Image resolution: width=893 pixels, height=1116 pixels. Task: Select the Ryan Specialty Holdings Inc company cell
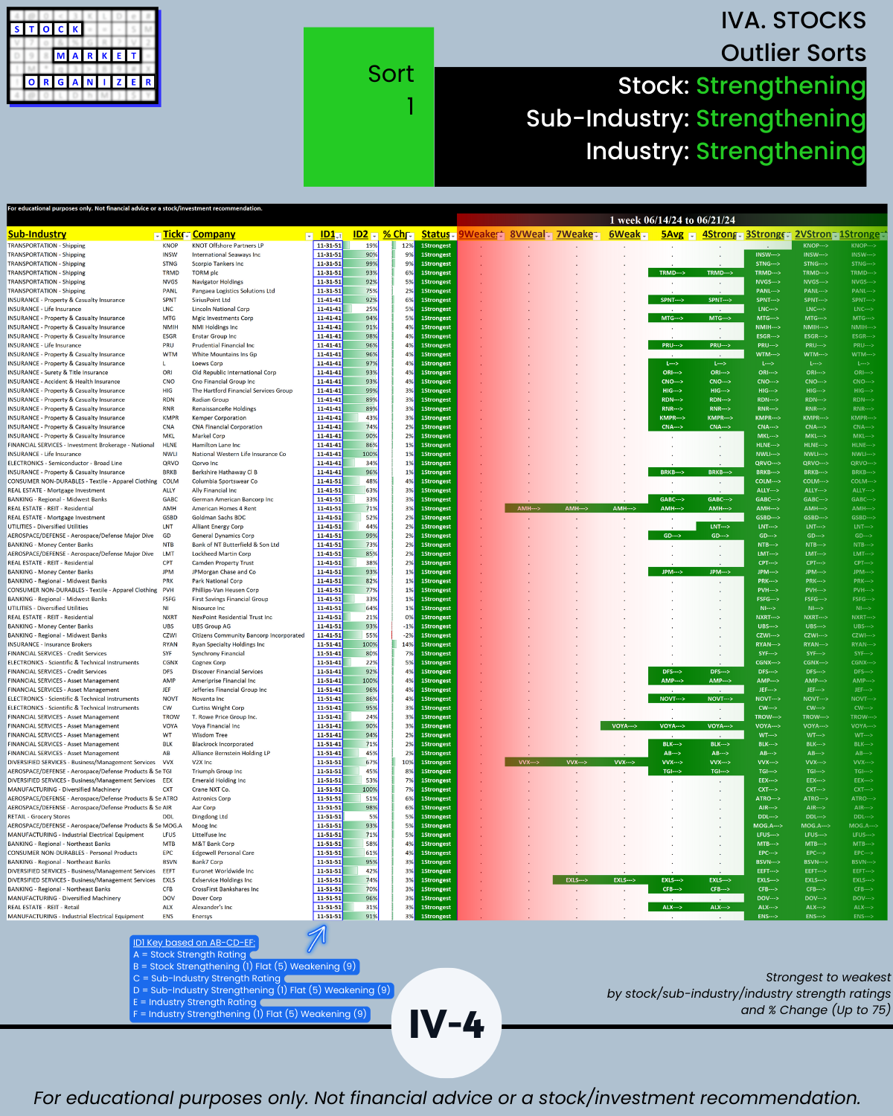(x=252, y=644)
